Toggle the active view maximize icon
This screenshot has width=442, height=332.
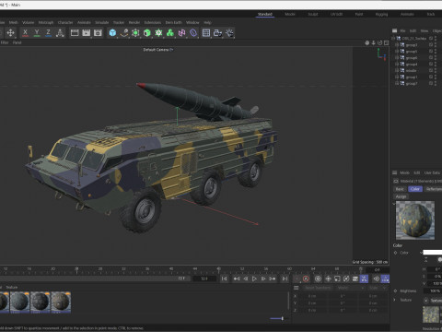(x=387, y=42)
